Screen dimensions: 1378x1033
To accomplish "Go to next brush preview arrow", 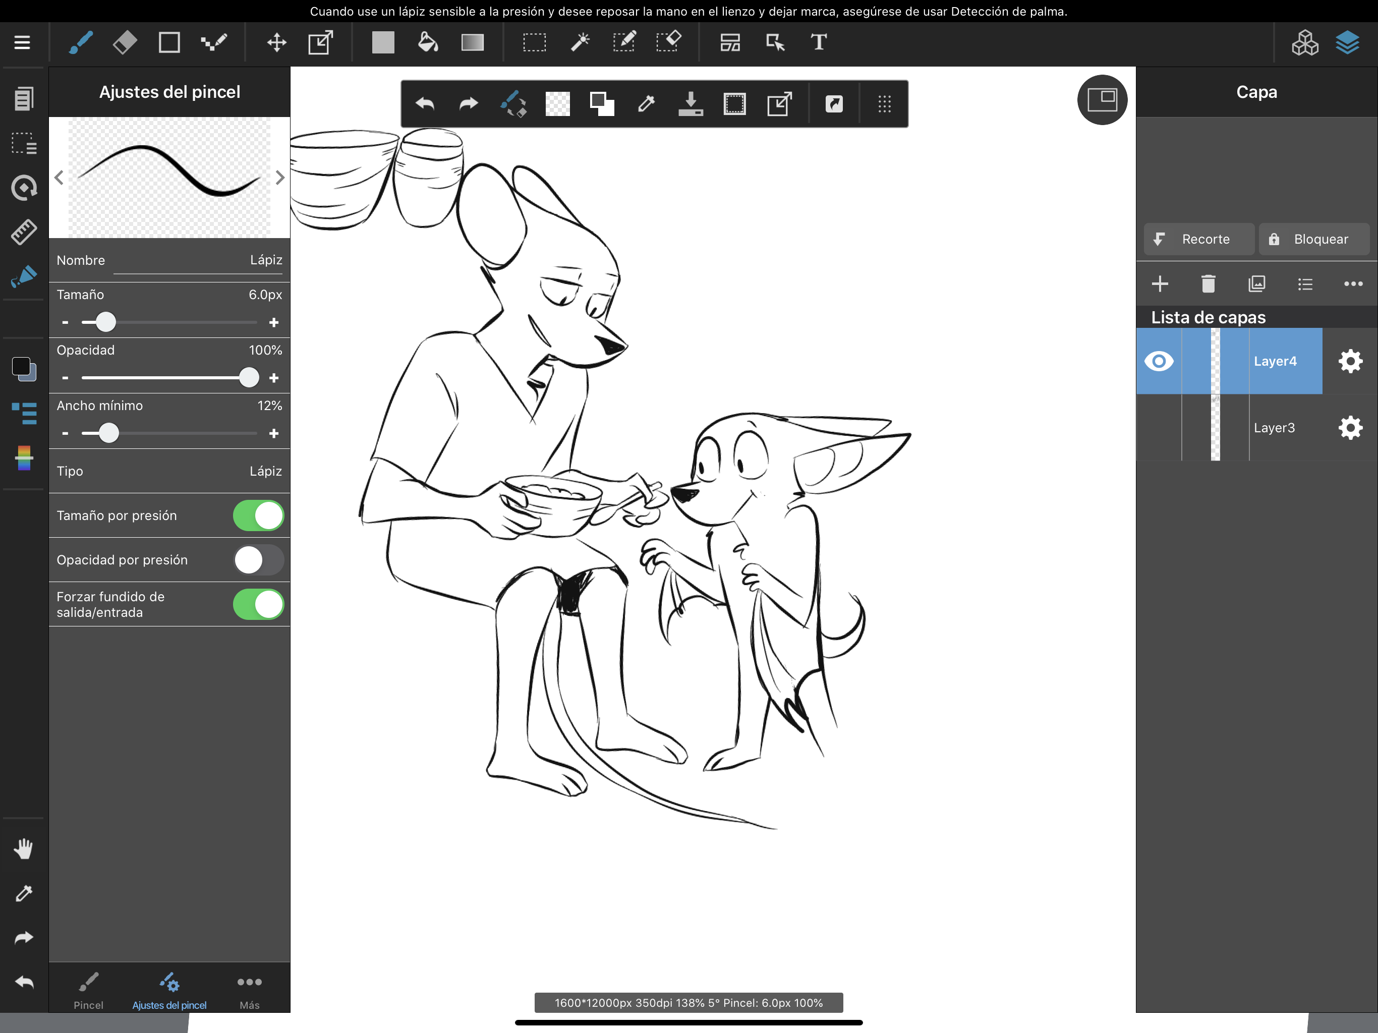I will 280,178.
